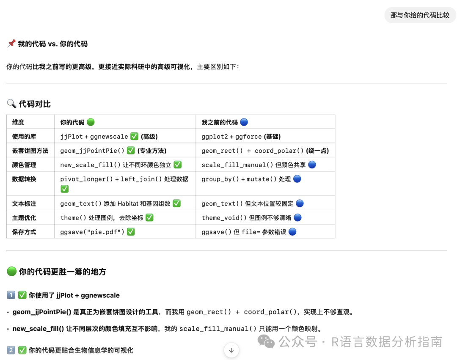Click the checkmark after Habitat 和基因组数
This screenshot has height=360, width=457.
point(176,203)
